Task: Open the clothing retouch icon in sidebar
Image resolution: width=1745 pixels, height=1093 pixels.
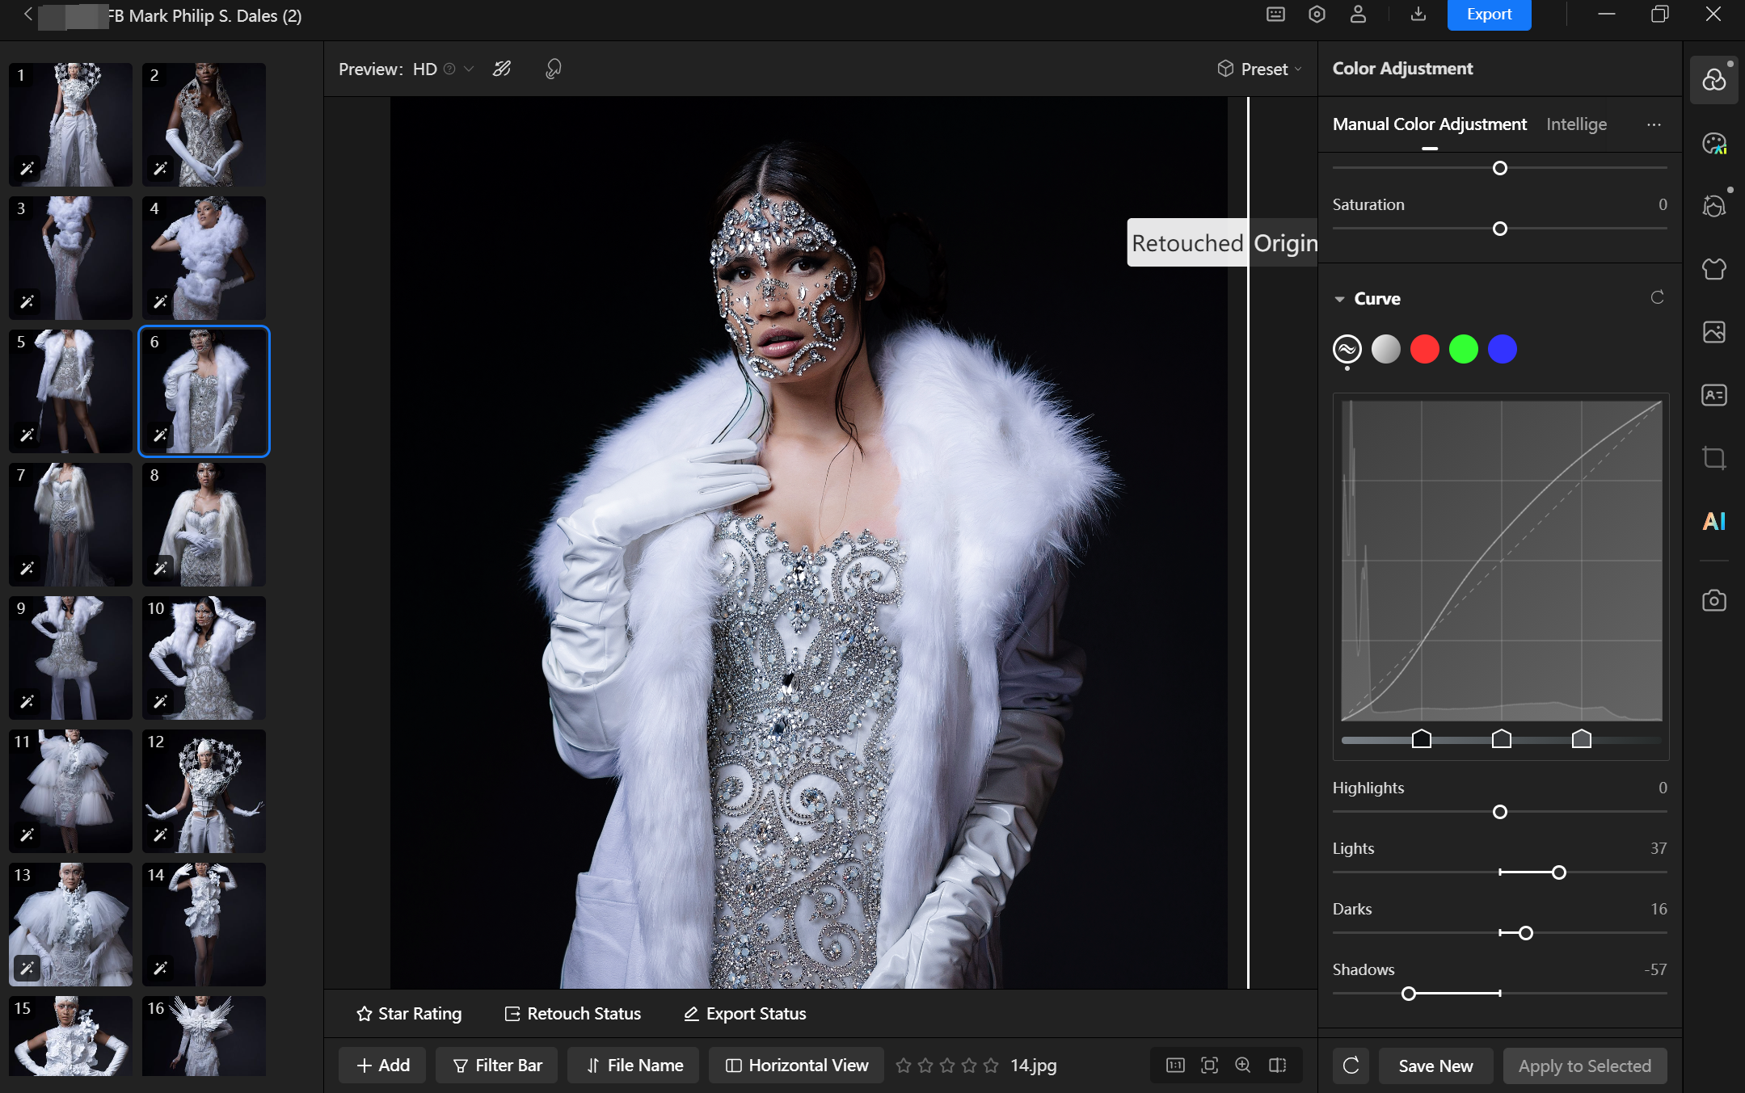Action: pyautogui.click(x=1713, y=268)
